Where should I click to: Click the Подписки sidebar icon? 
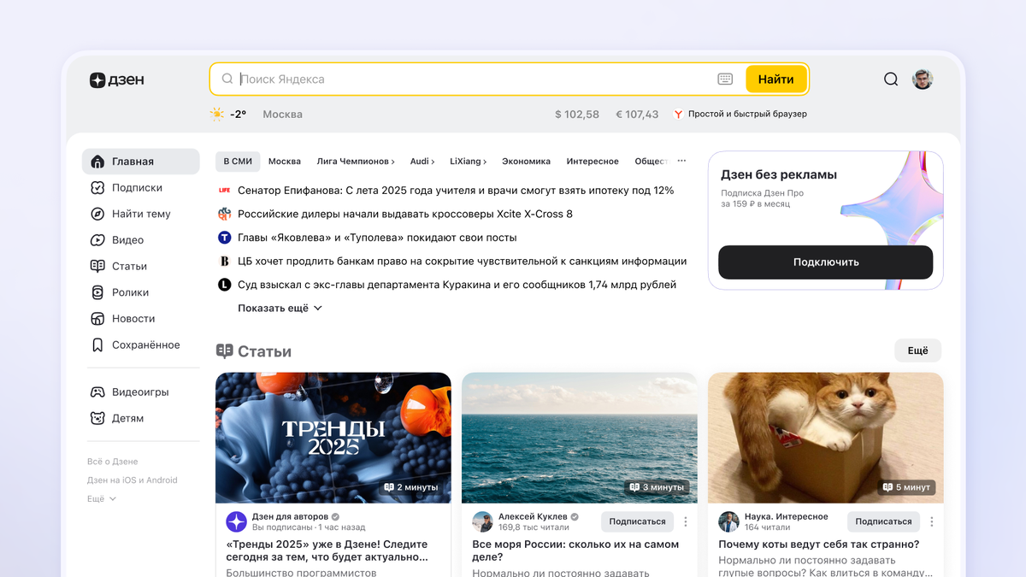click(97, 187)
